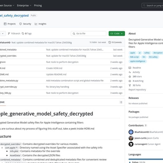Image resolution: width=163 pixels, height=163 pixels.
Task: Open the Pricing page
Action: [38, 5]
